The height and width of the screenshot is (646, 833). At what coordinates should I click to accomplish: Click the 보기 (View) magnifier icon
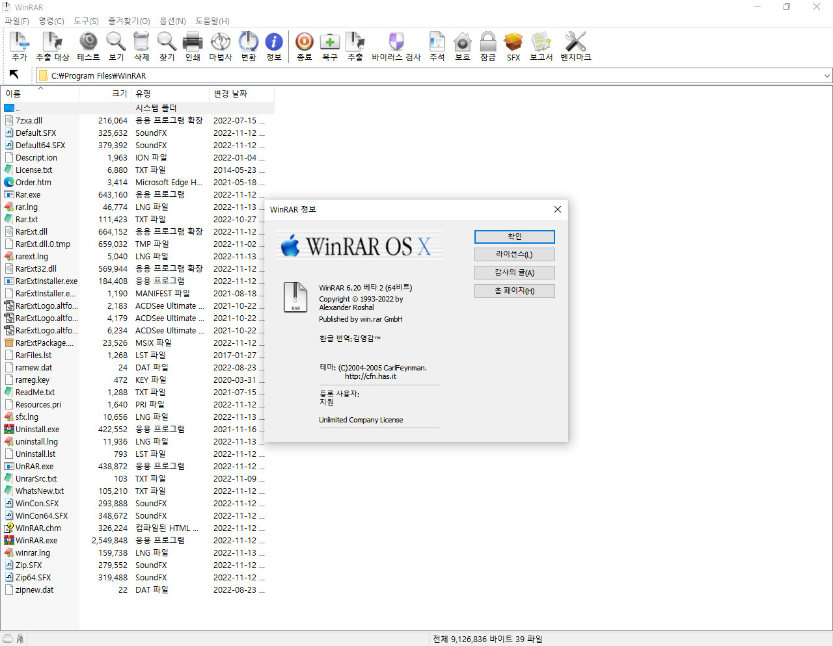(116, 42)
